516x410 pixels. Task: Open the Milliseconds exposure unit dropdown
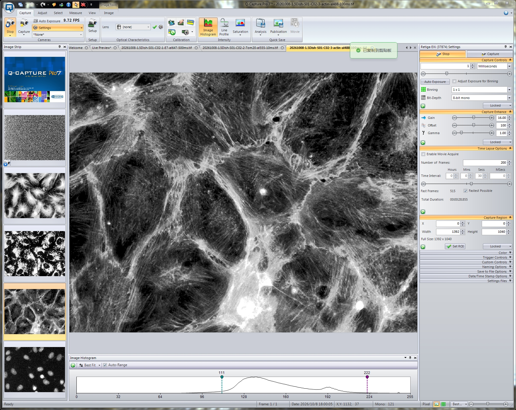pyautogui.click(x=494, y=66)
